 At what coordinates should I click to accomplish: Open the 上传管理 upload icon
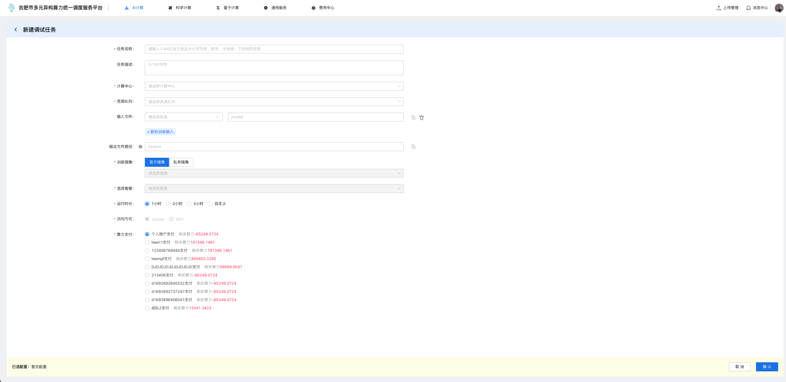(719, 8)
